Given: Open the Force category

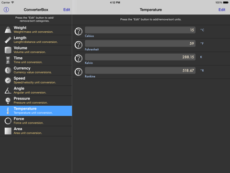Looking at the screenshot, I should pos(36,121).
